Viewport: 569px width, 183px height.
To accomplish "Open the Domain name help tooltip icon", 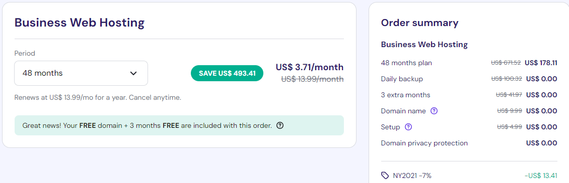I will [434, 111].
